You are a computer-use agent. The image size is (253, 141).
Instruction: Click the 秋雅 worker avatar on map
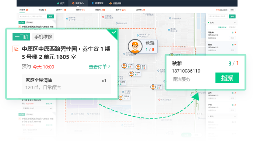point(135,46)
